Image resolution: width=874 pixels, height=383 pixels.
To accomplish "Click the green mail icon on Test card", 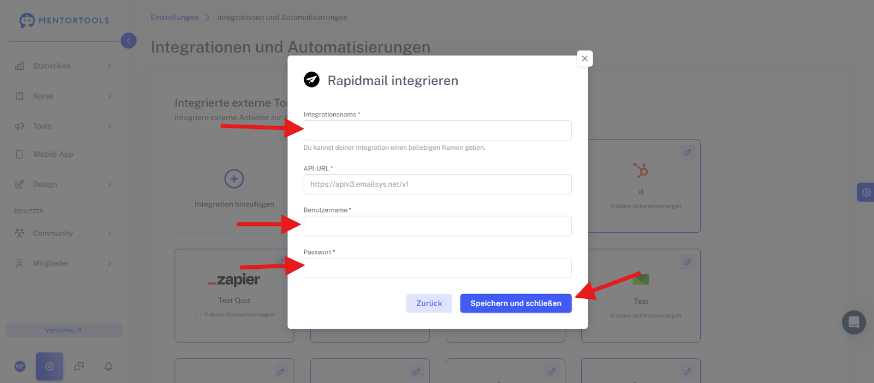I will (641, 280).
